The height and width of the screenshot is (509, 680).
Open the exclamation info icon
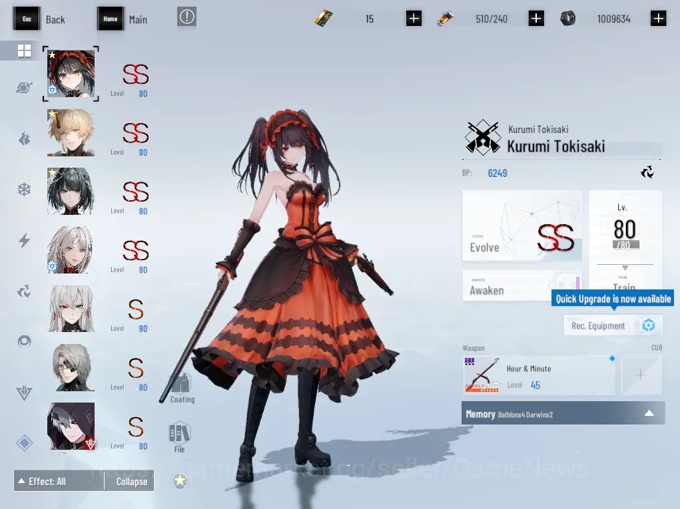click(x=186, y=17)
